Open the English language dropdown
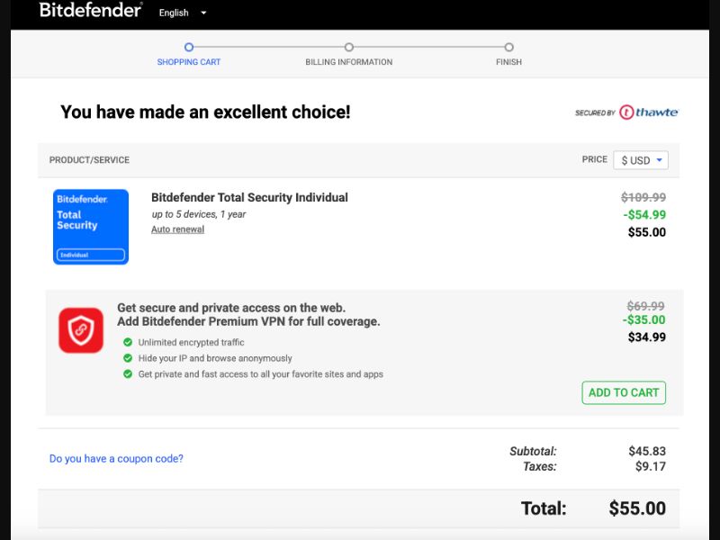 click(x=180, y=13)
